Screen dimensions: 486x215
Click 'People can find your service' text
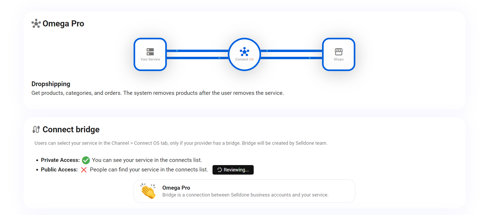click(x=149, y=170)
